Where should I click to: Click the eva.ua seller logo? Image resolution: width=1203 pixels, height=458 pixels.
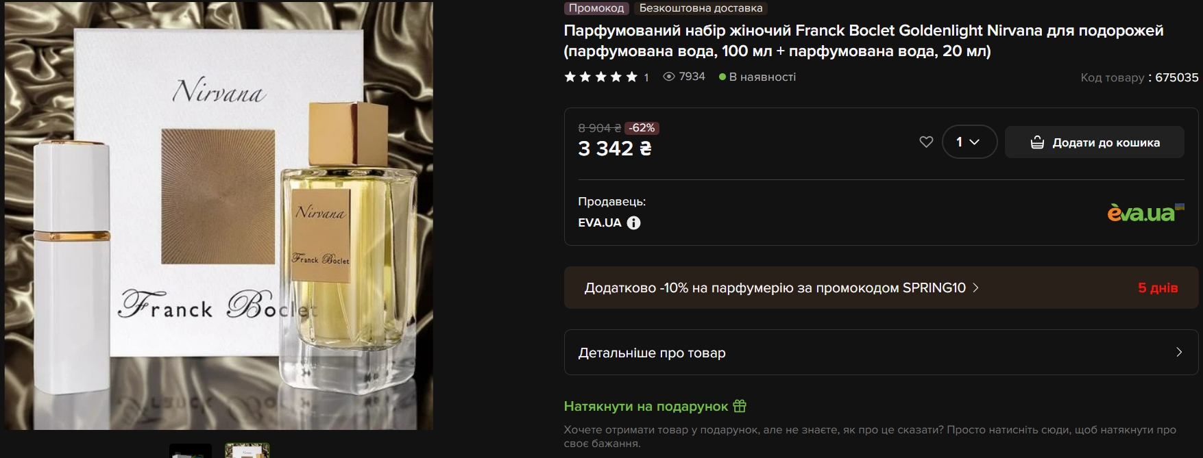[1145, 213]
